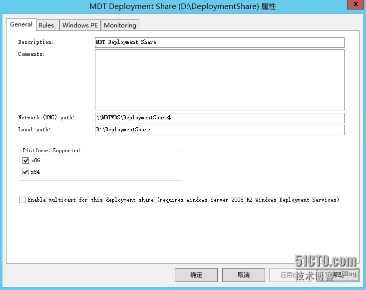
Task: Focus the Local path field
Action: [219, 130]
